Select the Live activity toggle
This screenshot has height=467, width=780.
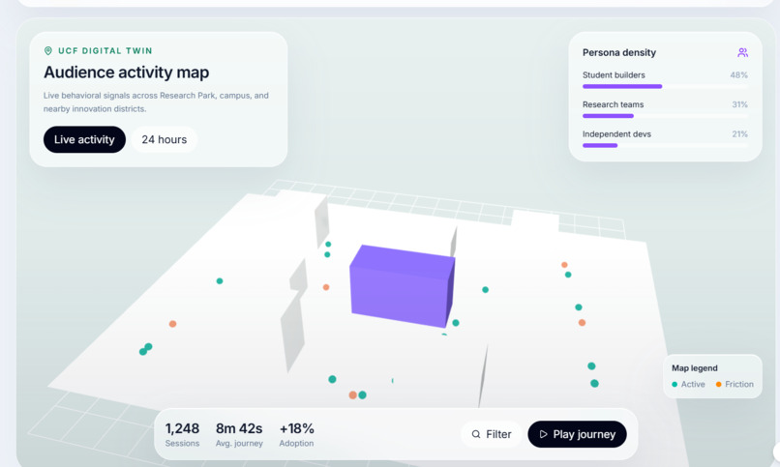84,139
